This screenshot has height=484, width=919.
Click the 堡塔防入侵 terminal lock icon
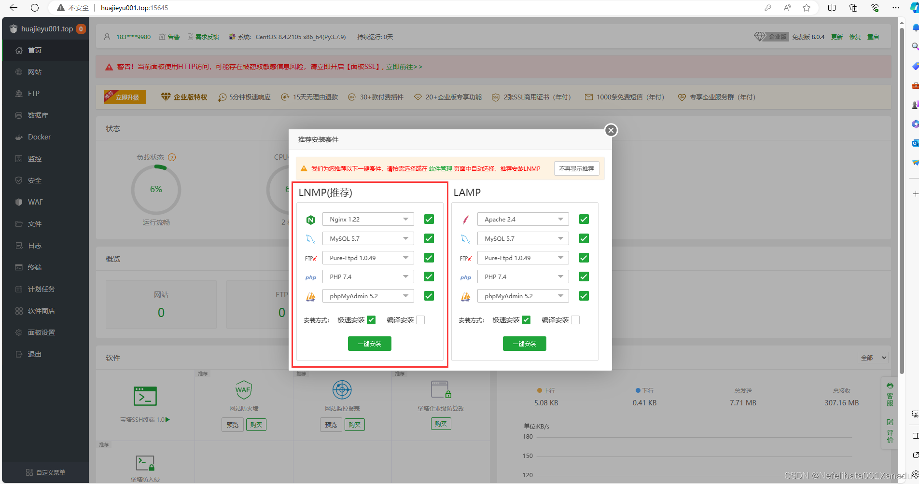145,463
